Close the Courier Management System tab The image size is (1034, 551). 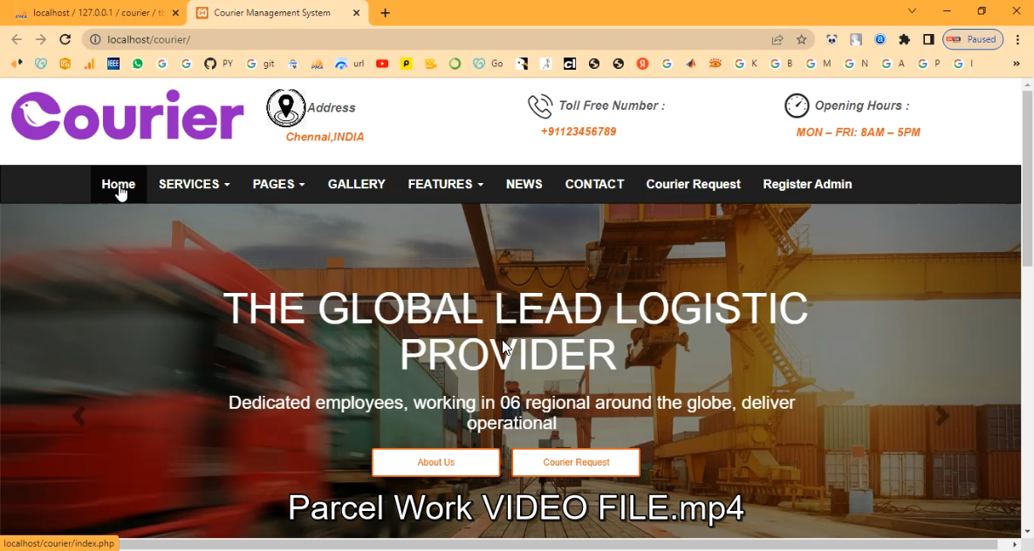coord(356,12)
